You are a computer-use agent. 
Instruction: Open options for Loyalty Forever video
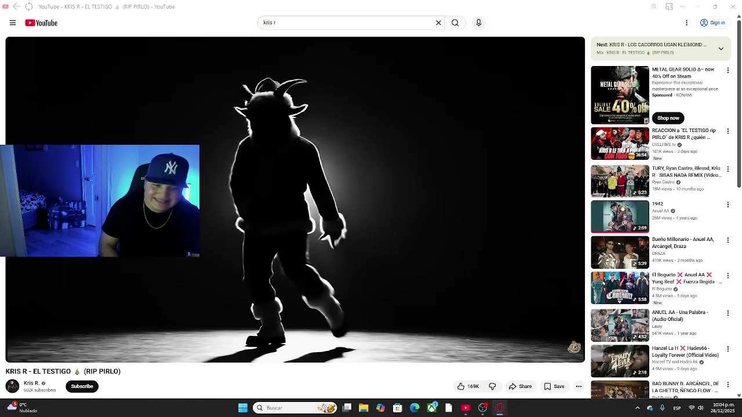pyautogui.click(x=728, y=349)
